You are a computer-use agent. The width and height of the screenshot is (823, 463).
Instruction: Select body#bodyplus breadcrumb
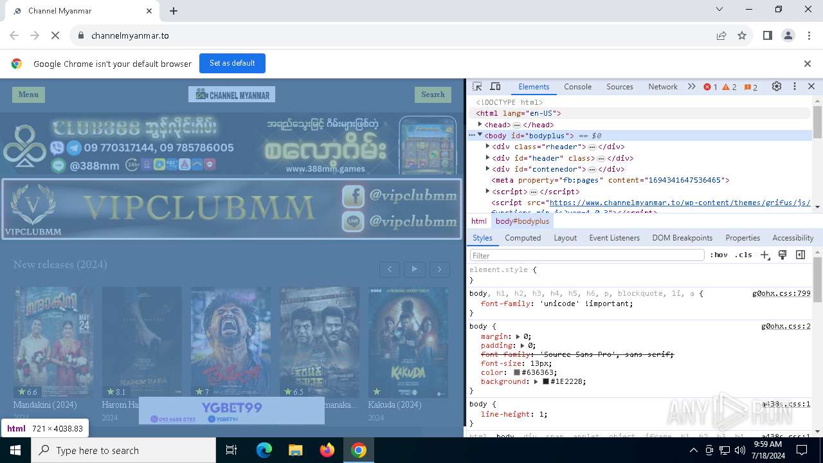522,221
